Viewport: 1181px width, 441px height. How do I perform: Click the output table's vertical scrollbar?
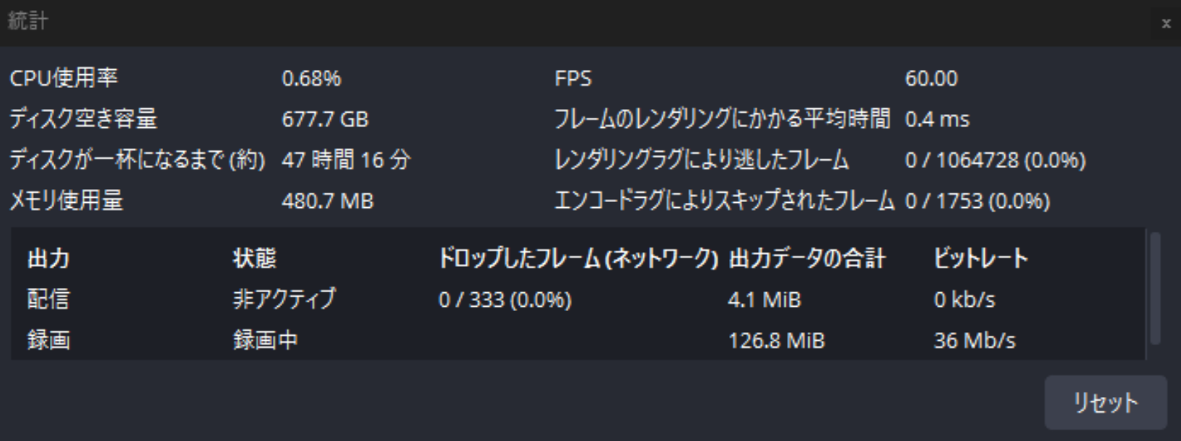point(1155,288)
